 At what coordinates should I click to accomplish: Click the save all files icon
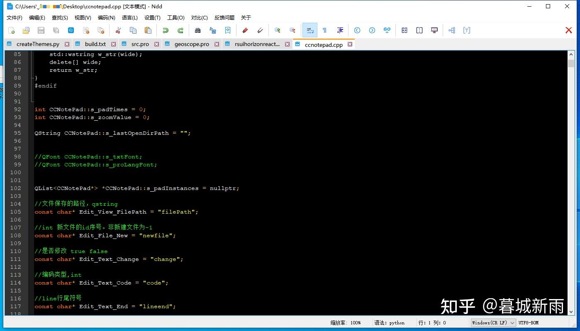56,30
